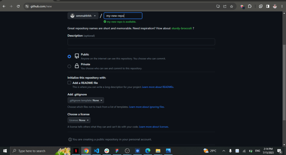Screen dimensions: 286x155
Task: Share this page via address bar icon
Action: tap(225, 6)
